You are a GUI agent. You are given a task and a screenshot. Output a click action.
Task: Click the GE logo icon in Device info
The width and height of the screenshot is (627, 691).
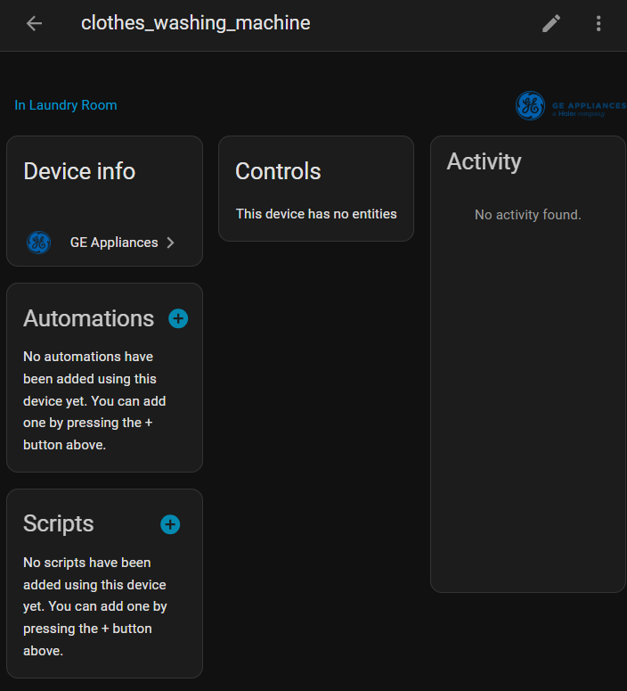[38, 243]
